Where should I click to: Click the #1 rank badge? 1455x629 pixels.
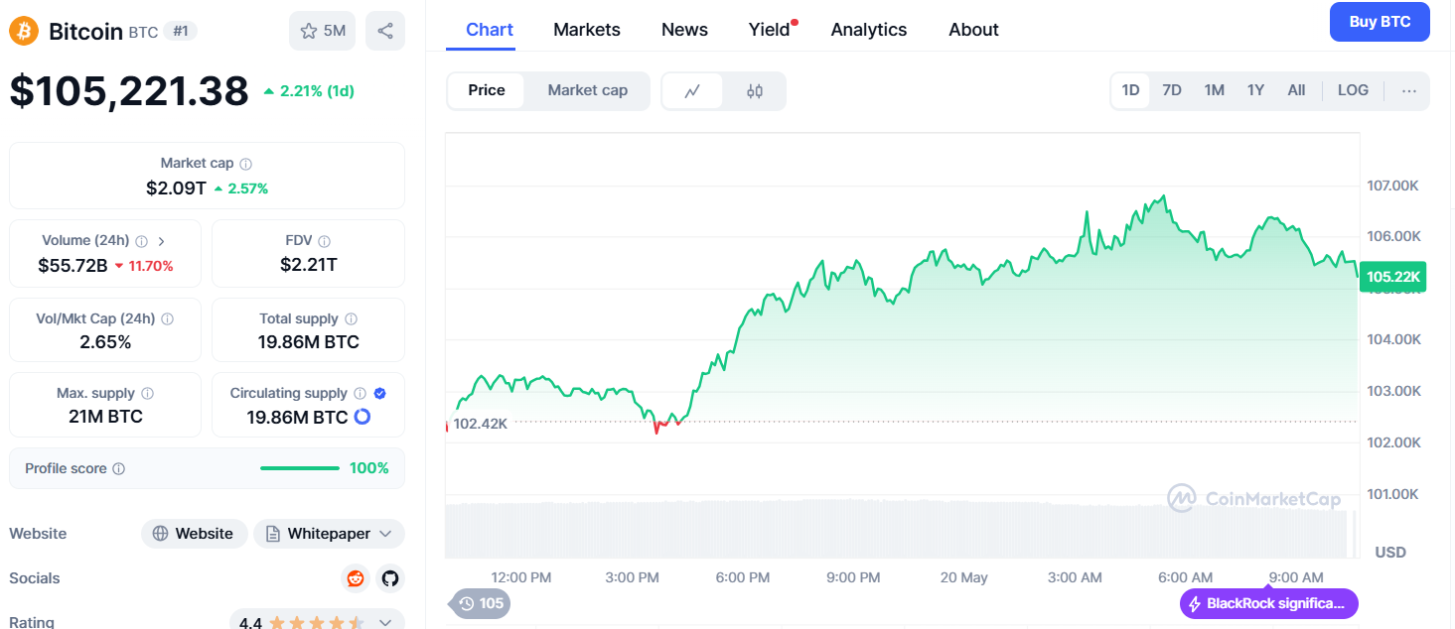pos(181,31)
